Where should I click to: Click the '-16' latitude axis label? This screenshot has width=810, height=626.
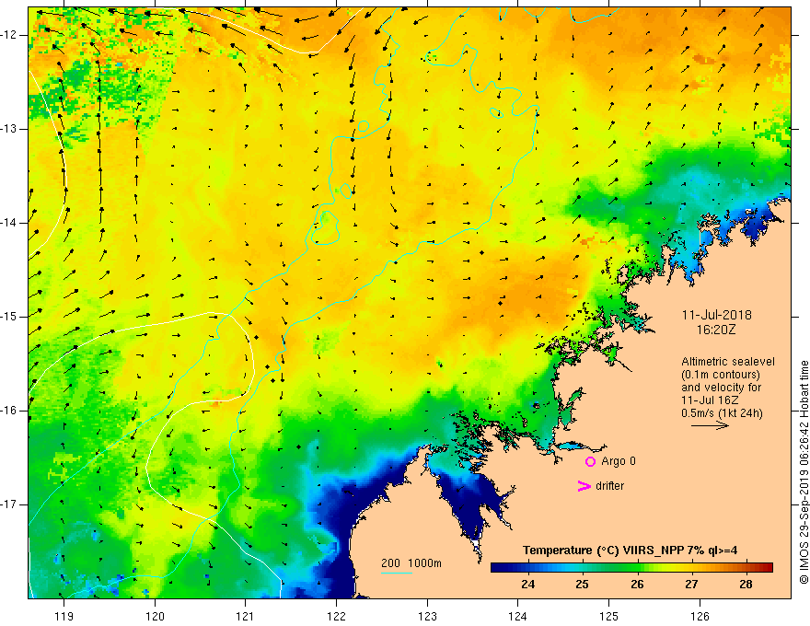(9, 411)
